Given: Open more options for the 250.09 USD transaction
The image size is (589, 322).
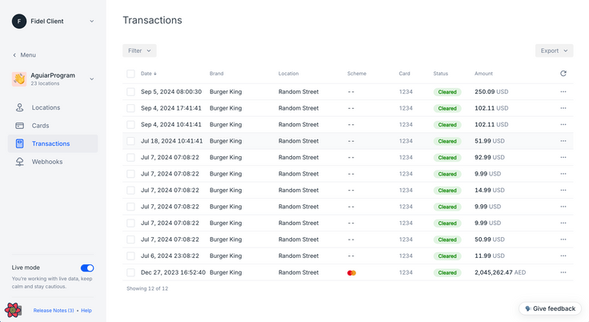Looking at the screenshot, I should (x=563, y=92).
